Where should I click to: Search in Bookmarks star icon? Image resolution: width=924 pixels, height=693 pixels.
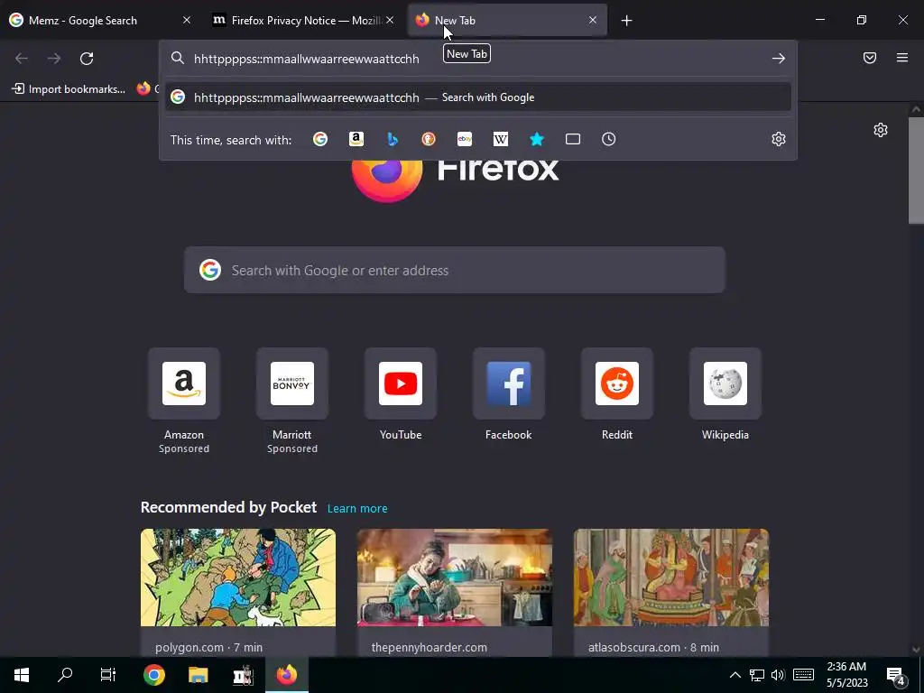[x=537, y=139]
